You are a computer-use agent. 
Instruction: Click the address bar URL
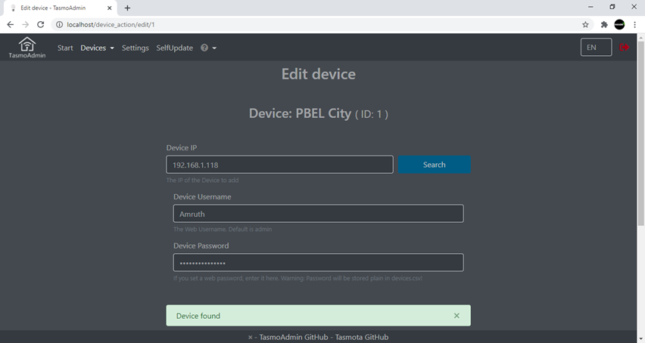[111, 25]
